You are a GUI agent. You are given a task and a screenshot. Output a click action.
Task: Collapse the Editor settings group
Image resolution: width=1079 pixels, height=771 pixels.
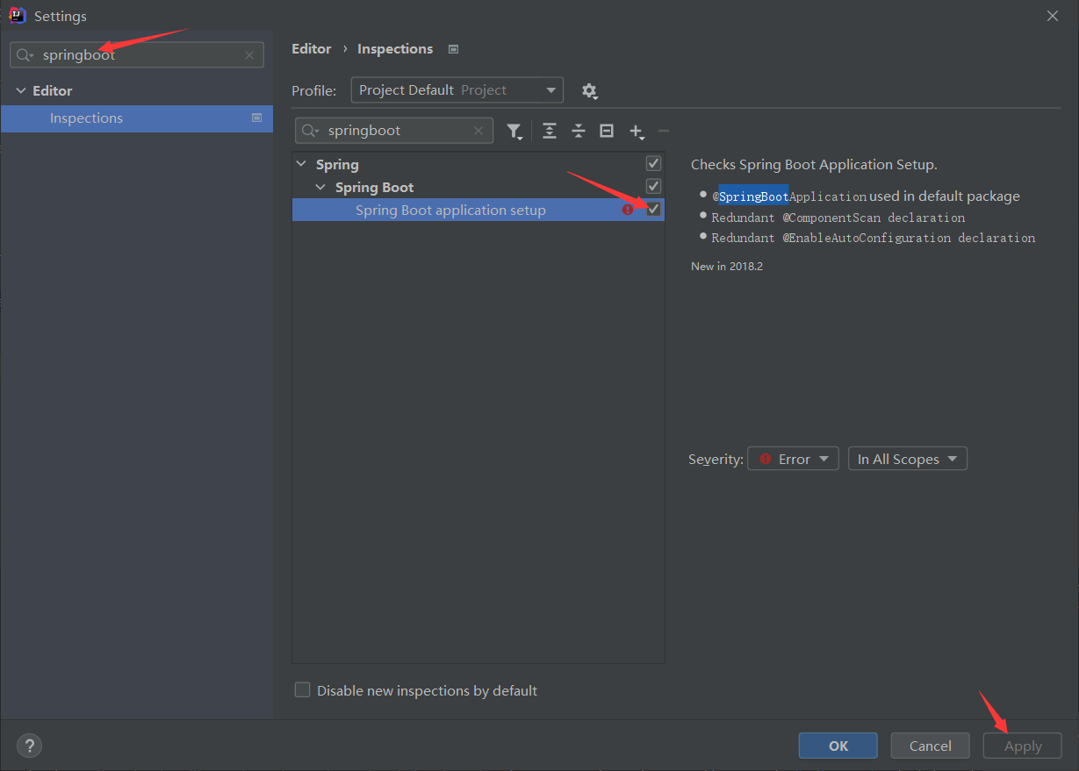(21, 90)
